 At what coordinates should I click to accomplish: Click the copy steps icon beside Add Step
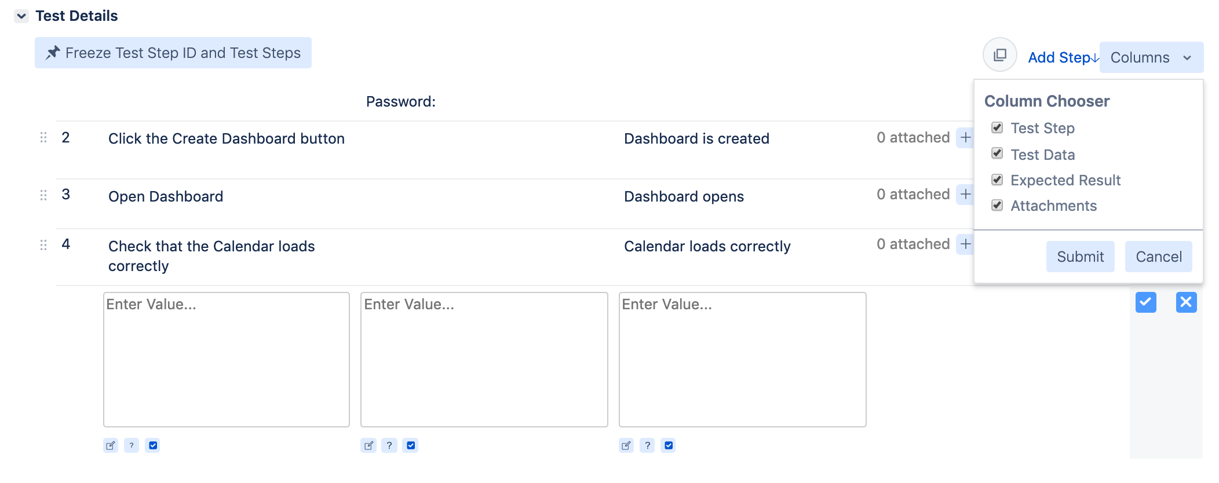[x=999, y=55]
